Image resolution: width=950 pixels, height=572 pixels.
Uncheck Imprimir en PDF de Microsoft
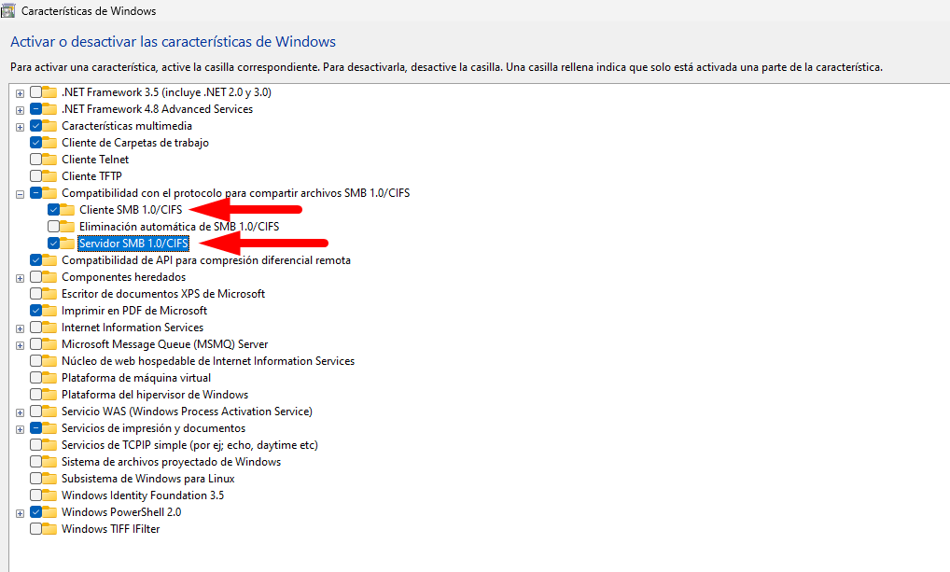pos(35,311)
